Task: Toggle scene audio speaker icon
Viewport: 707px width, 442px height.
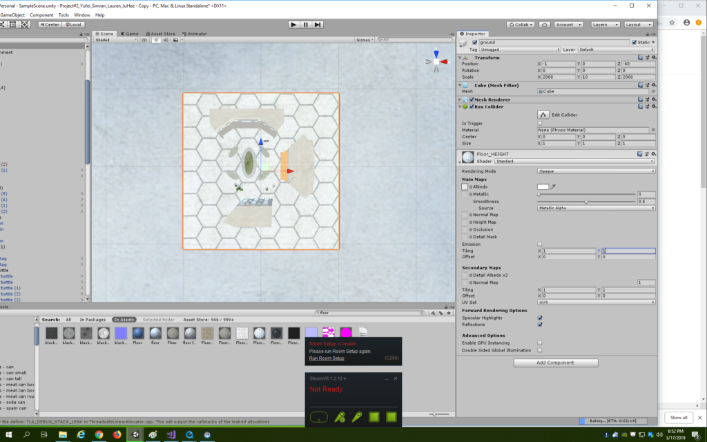Action: (166, 39)
